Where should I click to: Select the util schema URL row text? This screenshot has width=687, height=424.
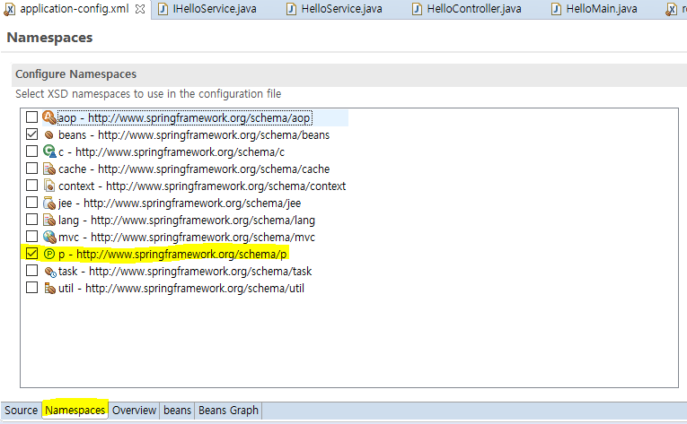181,289
